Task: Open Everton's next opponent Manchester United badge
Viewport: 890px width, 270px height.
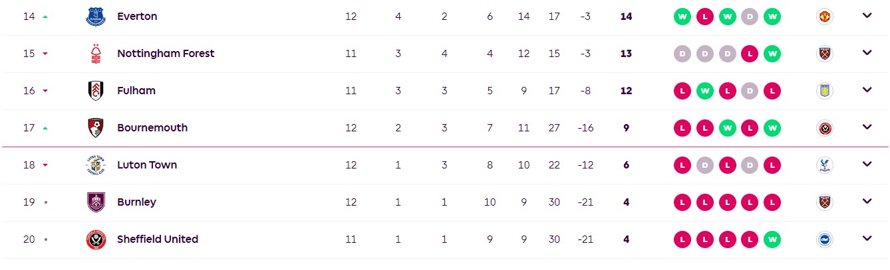Action: point(825,17)
